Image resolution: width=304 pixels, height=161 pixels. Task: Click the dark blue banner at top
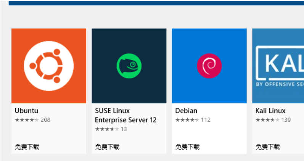coord(156,3)
